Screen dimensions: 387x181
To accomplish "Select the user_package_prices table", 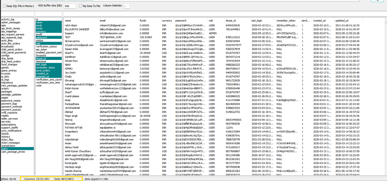I will point(13,152).
